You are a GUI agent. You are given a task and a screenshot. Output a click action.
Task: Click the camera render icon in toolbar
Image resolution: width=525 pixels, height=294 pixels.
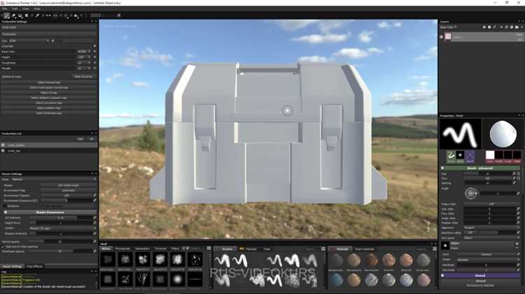coord(76,15)
